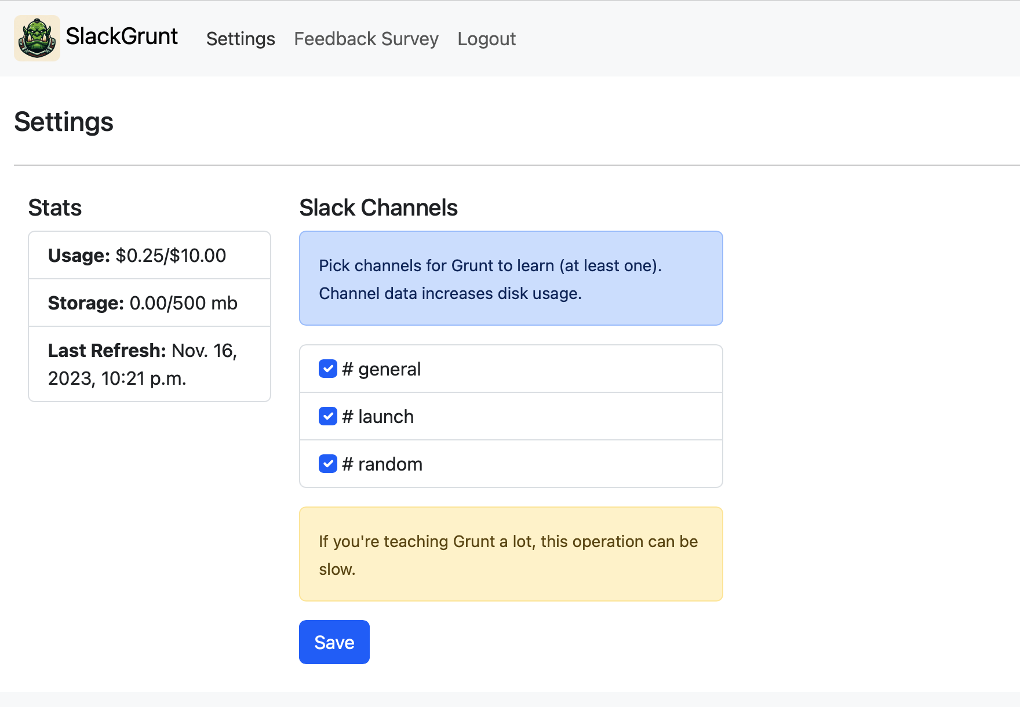Click the SlackGrunt brand name text
Image resolution: width=1020 pixels, height=707 pixels.
[x=122, y=37]
